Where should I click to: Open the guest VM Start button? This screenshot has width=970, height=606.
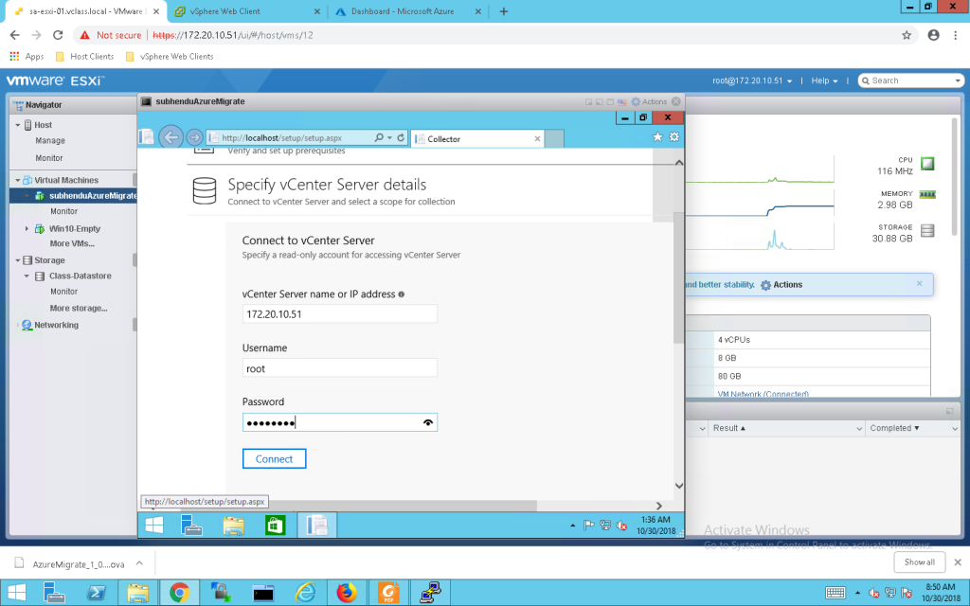tap(154, 525)
